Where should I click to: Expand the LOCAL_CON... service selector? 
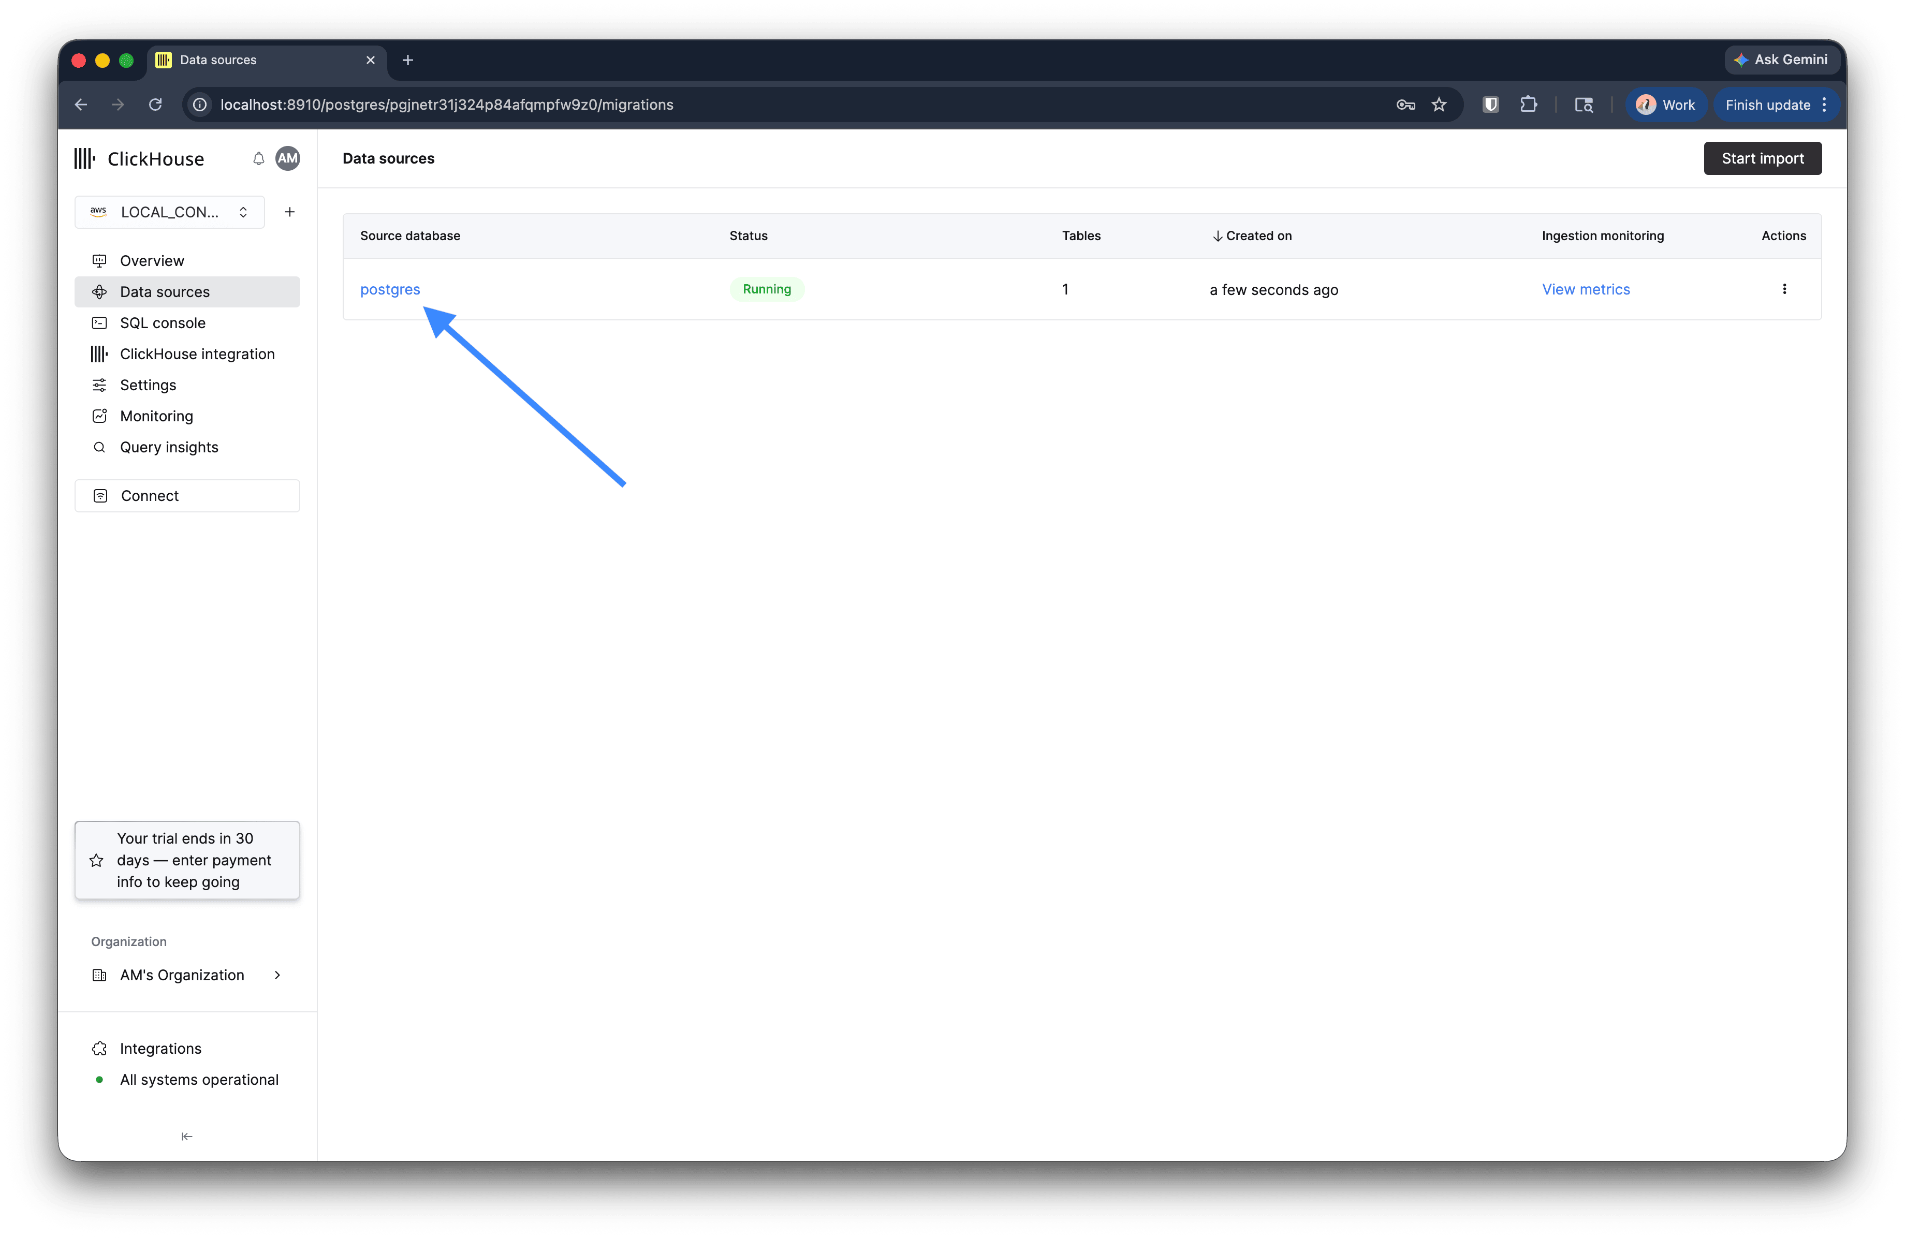tap(170, 212)
